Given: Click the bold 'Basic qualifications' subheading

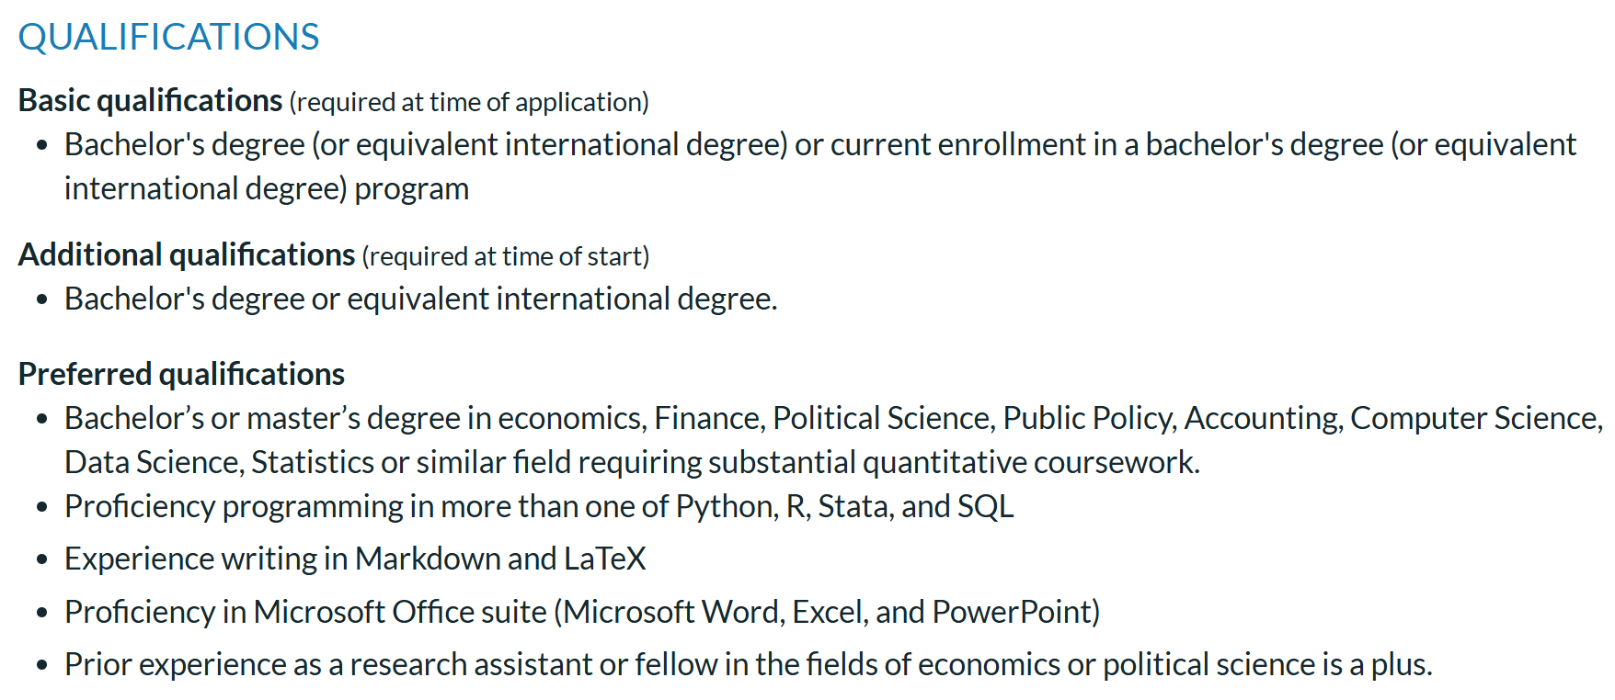Looking at the screenshot, I should (150, 100).
